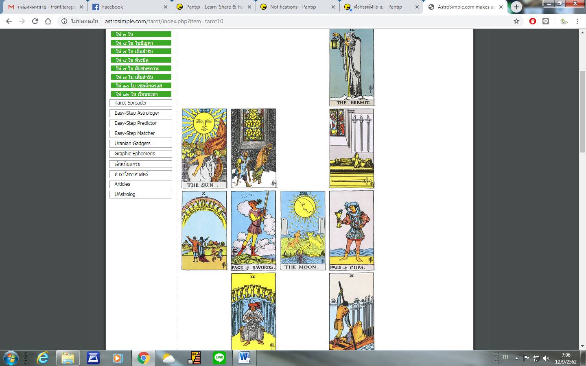Launch Internet Explorer from the taskbar
The height and width of the screenshot is (366, 586).
tap(43, 358)
